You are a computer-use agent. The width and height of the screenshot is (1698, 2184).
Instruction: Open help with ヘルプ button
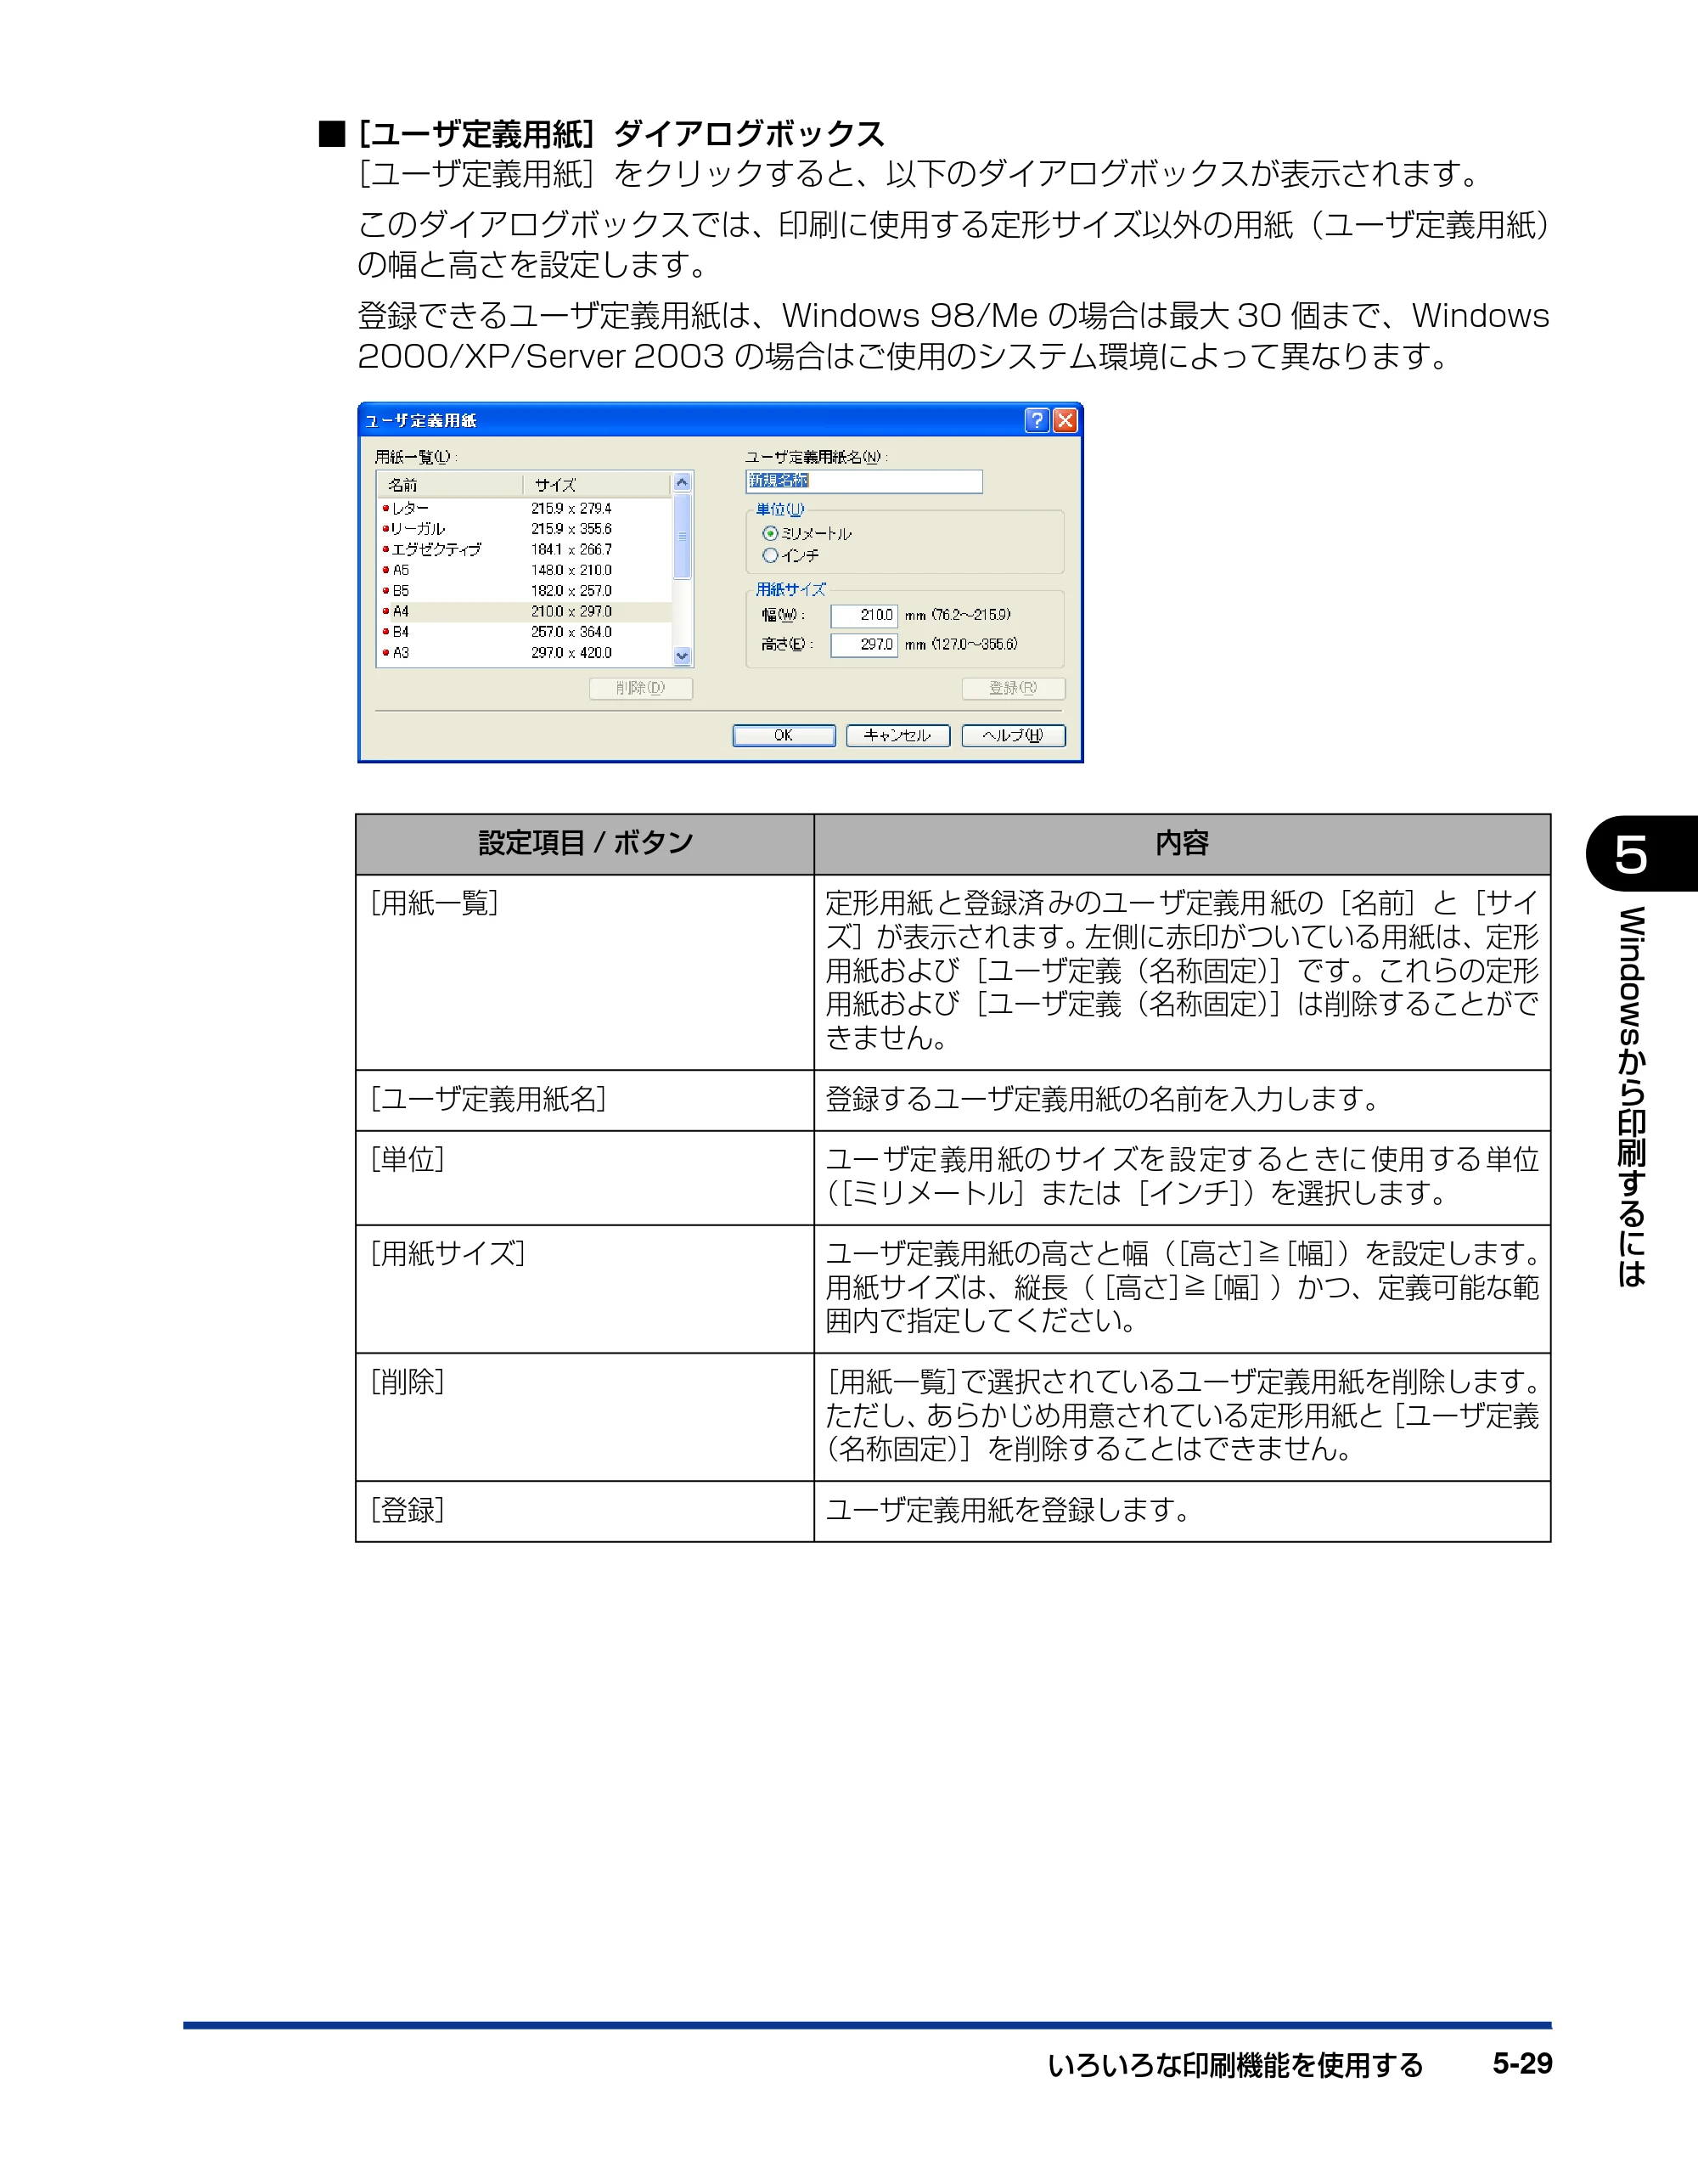pos(1013,735)
